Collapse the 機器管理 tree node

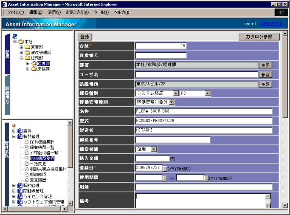pyautogui.click(x=14, y=136)
